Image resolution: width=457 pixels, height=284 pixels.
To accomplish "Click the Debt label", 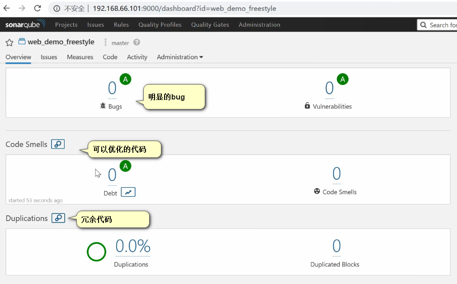I will pyautogui.click(x=110, y=193).
